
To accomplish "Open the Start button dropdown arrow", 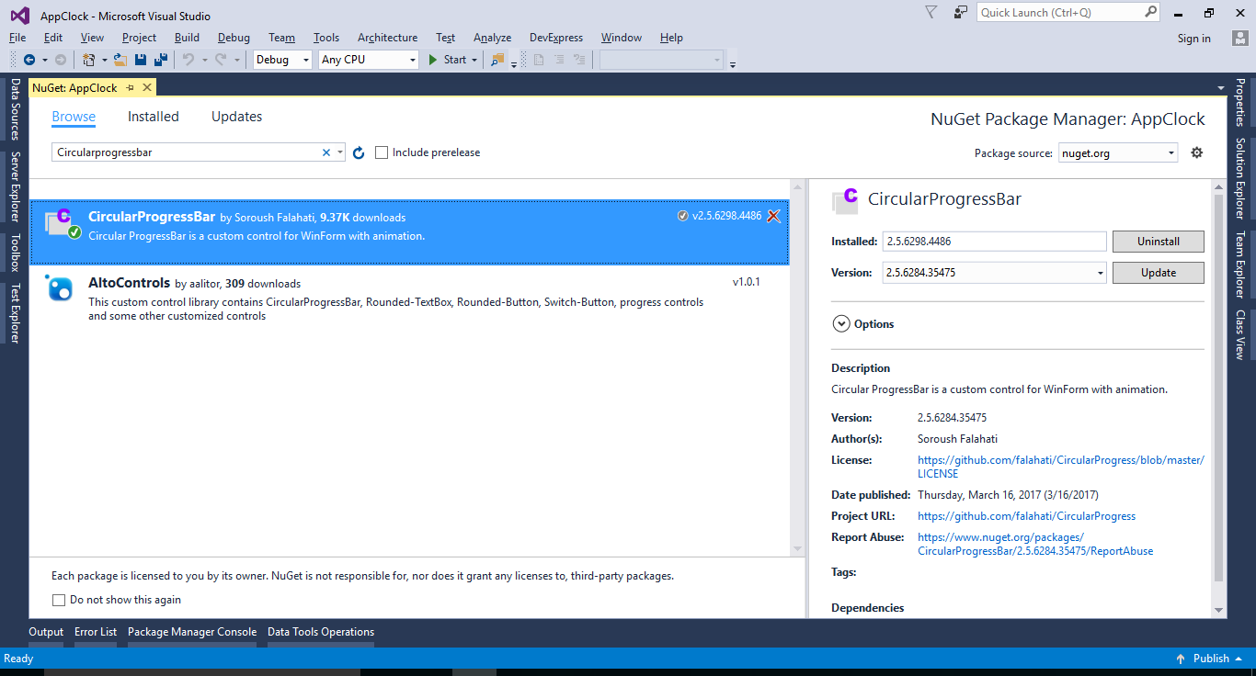I will click(474, 60).
